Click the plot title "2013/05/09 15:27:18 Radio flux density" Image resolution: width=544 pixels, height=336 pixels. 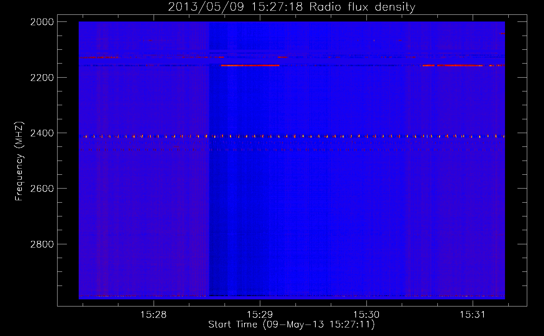[292, 7]
